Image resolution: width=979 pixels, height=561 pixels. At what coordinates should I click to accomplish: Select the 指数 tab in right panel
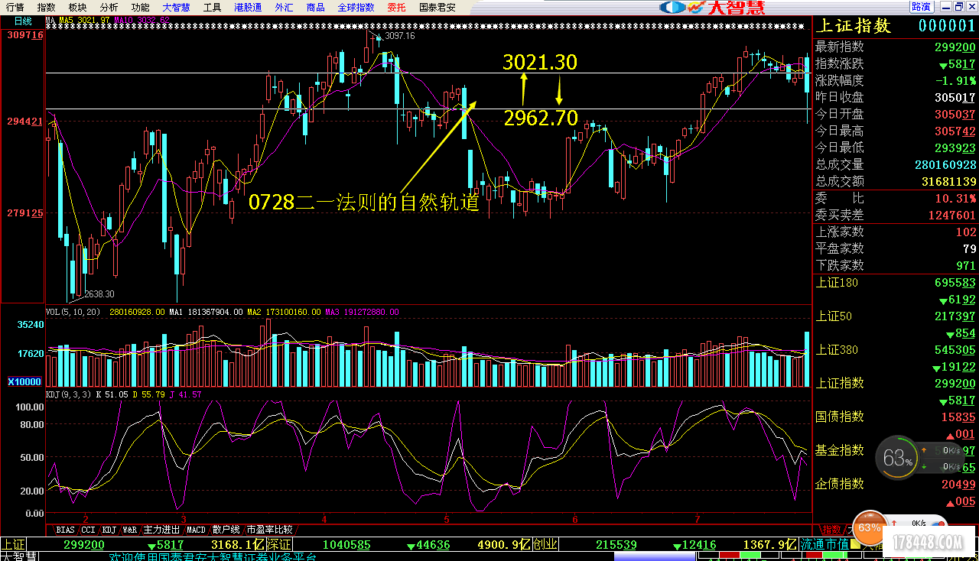831,530
